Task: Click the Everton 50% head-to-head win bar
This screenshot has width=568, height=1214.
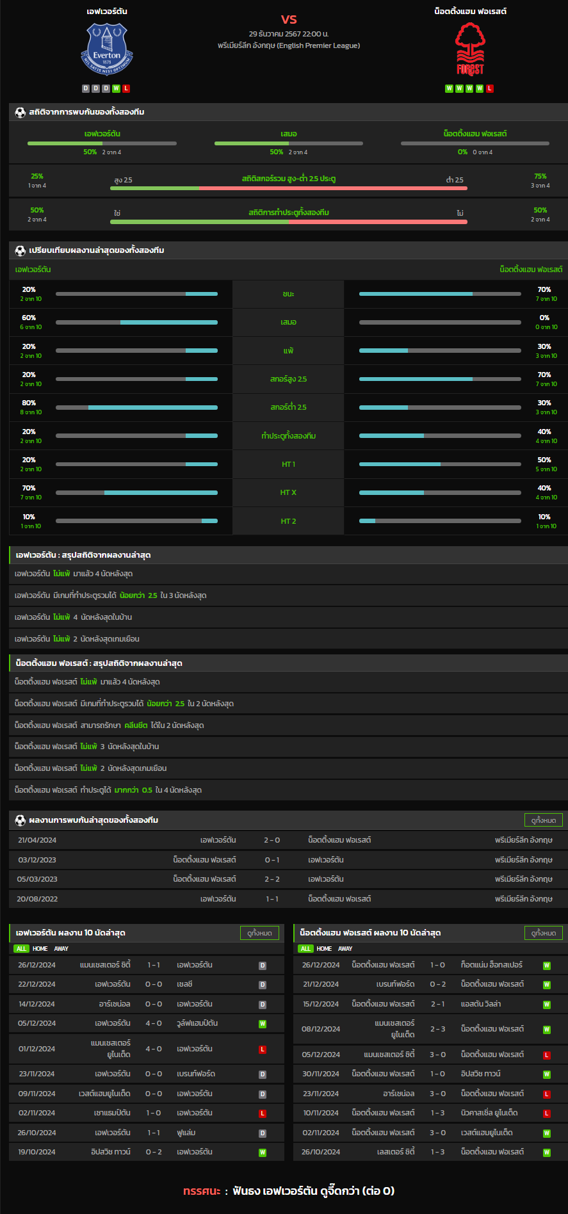Action: 102,143
